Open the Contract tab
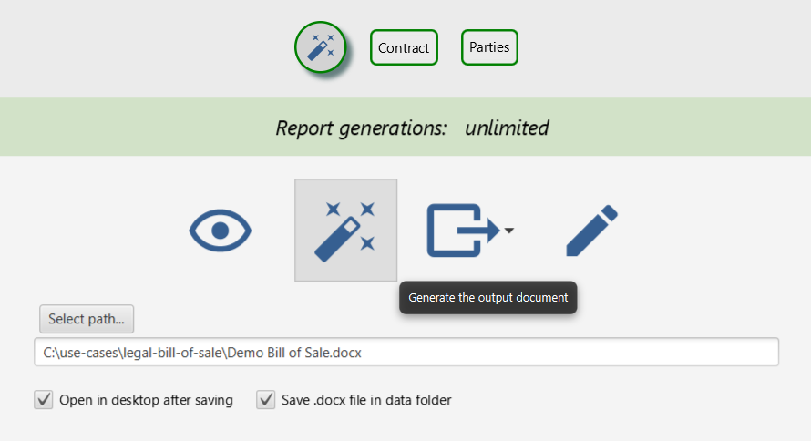The image size is (811, 441). (x=404, y=47)
